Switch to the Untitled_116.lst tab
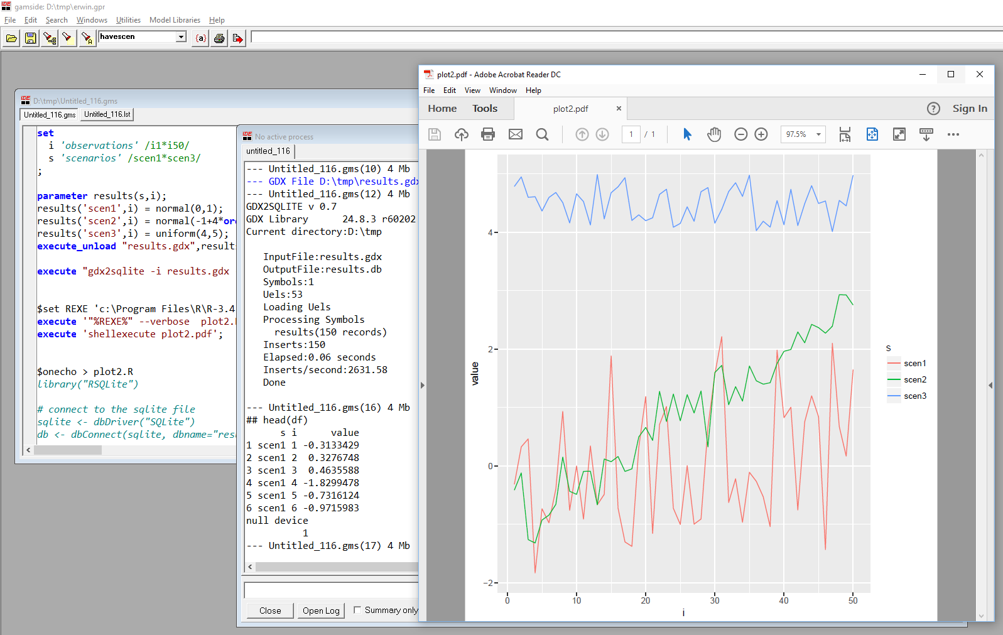 (107, 114)
